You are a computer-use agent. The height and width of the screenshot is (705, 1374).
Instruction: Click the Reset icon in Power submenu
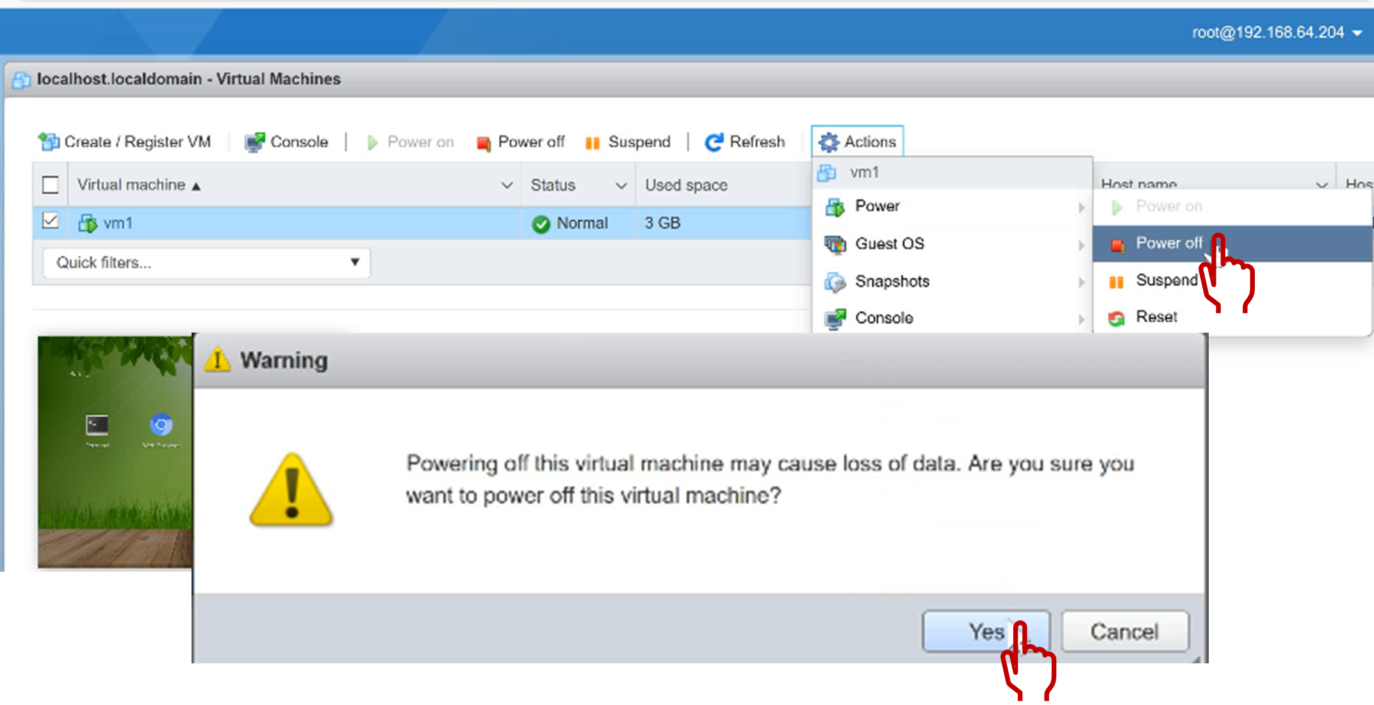pos(1116,318)
